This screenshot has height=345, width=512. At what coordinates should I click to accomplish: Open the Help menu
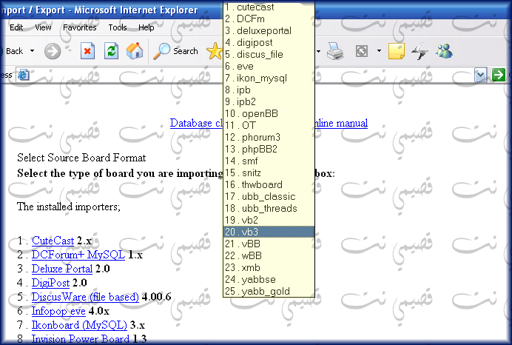[146, 27]
